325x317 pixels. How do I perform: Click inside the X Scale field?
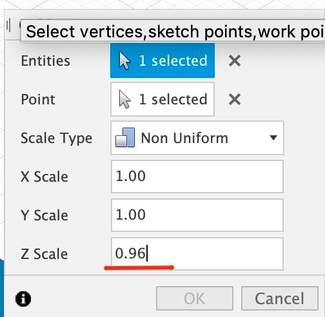[x=197, y=177]
